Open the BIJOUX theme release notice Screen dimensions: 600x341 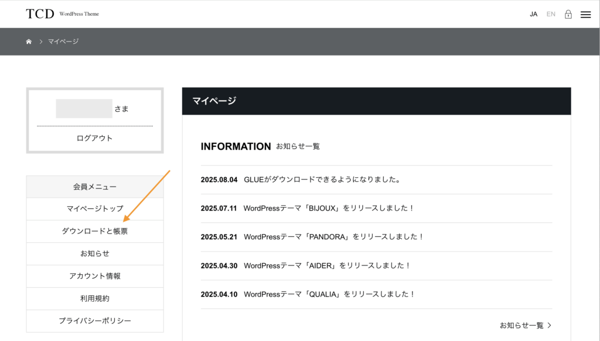[x=329, y=208]
